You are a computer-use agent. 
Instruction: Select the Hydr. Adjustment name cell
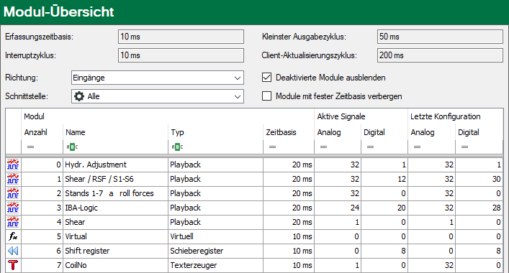pos(116,165)
